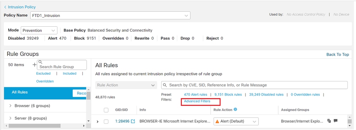356x130 pixels.
Task: Open the Policy Name FTD1_Intrusion dropdown
Action: pyautogui.click(x=110, y=16)
